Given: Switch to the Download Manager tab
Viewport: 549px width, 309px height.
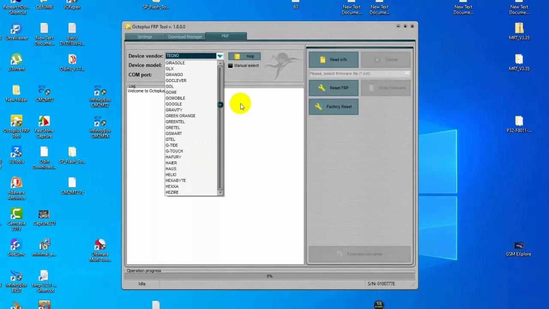Looking at the screenshot, I should (185, 37).
